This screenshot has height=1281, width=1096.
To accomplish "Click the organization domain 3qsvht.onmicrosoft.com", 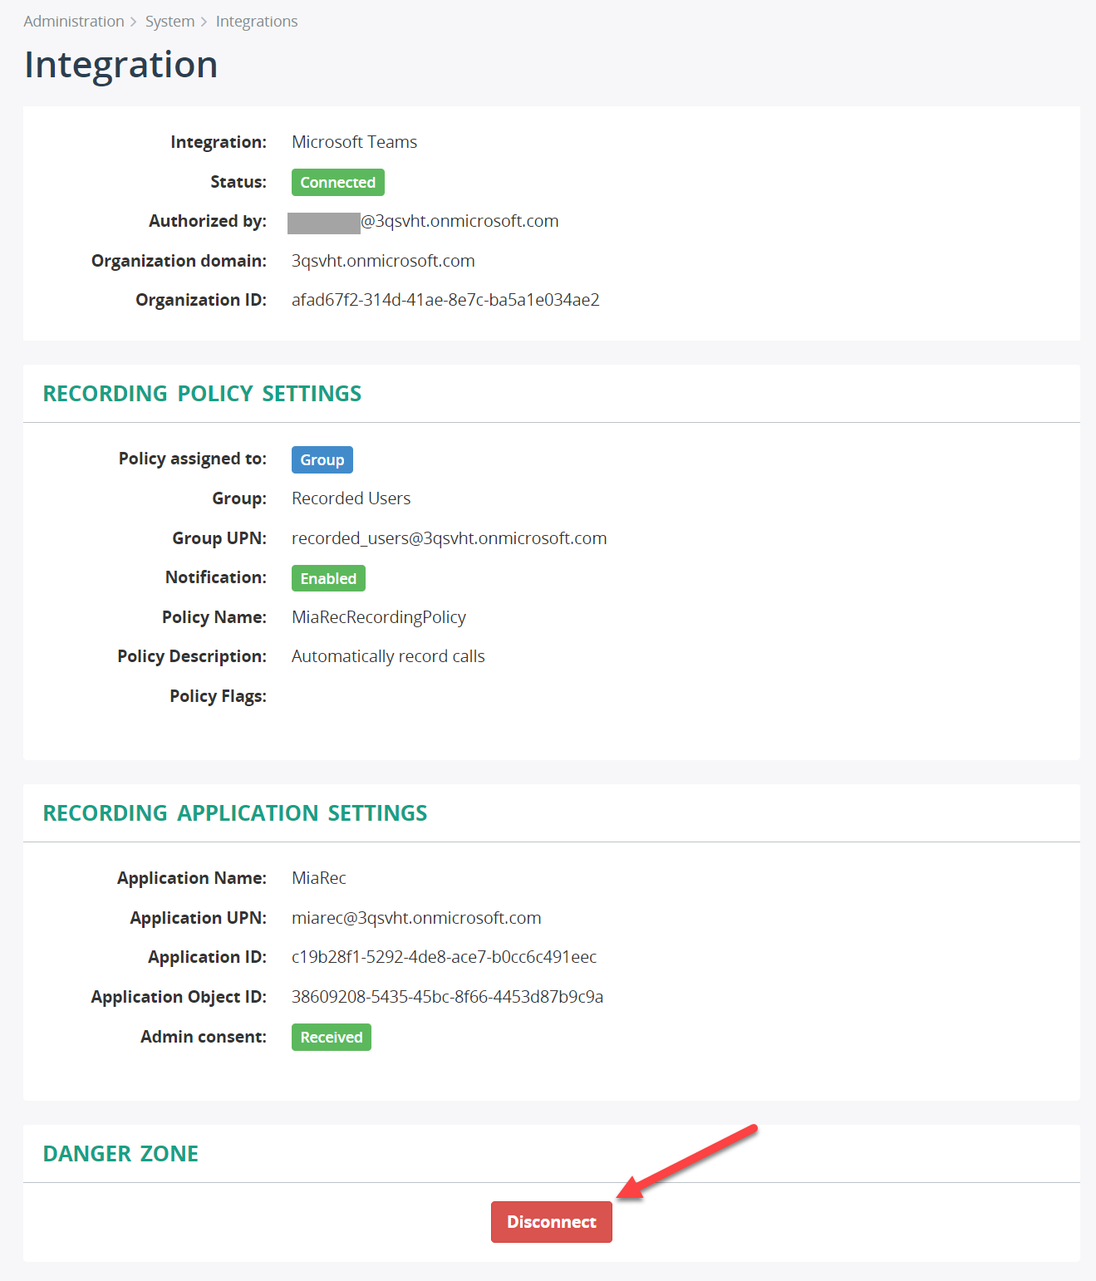I will (x=383, y=261).
